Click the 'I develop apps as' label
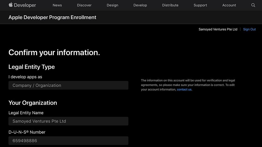 [x=25, y=77]
